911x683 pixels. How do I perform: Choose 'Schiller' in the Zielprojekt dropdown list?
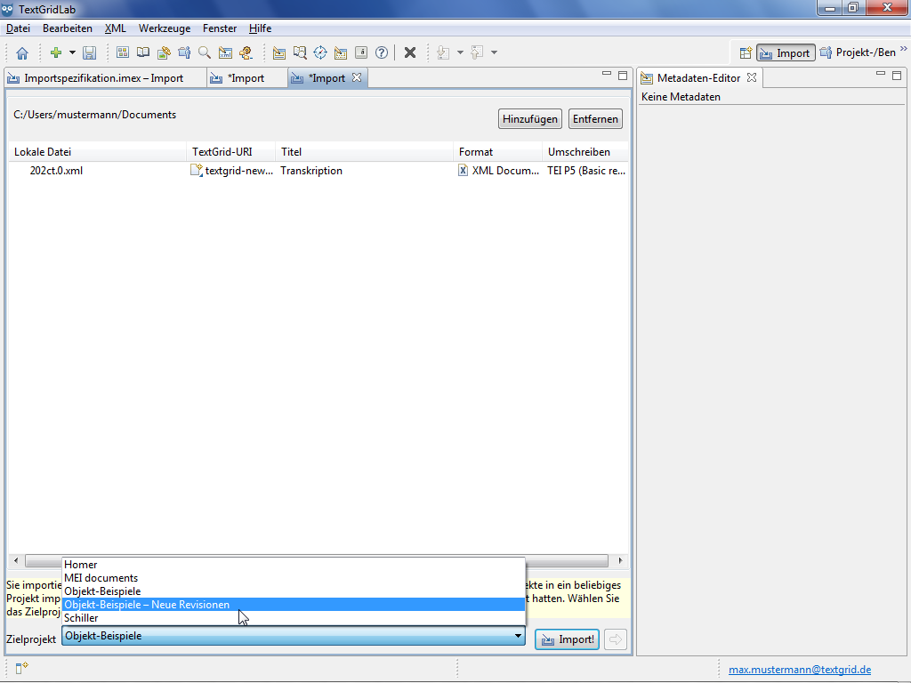(82, 618)
